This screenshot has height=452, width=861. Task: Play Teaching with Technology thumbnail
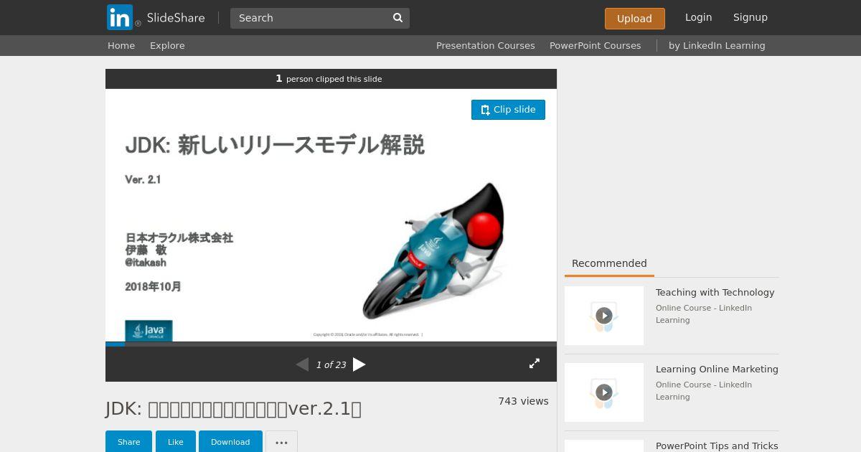(x=604, y=316)
